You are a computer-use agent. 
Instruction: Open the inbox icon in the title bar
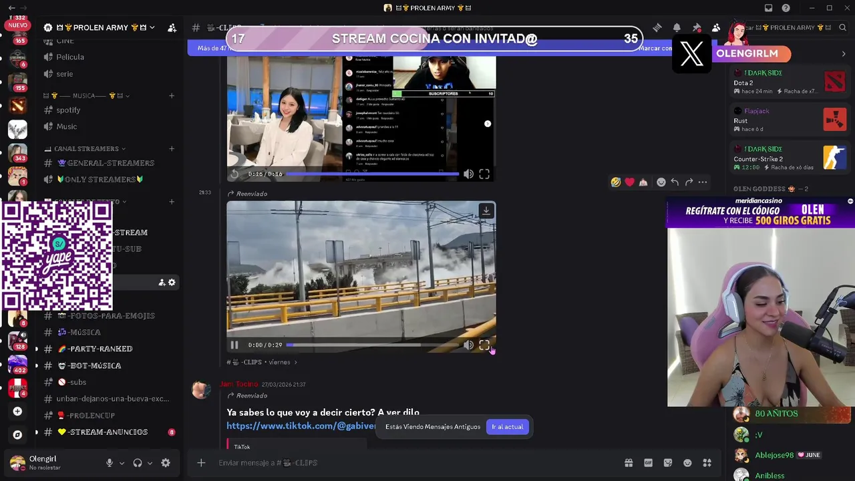click(768, 8)
